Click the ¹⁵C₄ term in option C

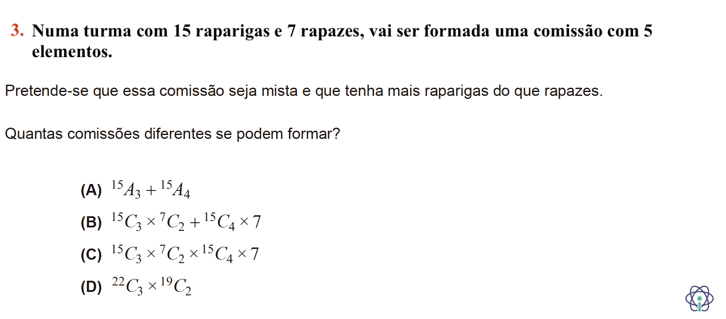tap(217, 254)
